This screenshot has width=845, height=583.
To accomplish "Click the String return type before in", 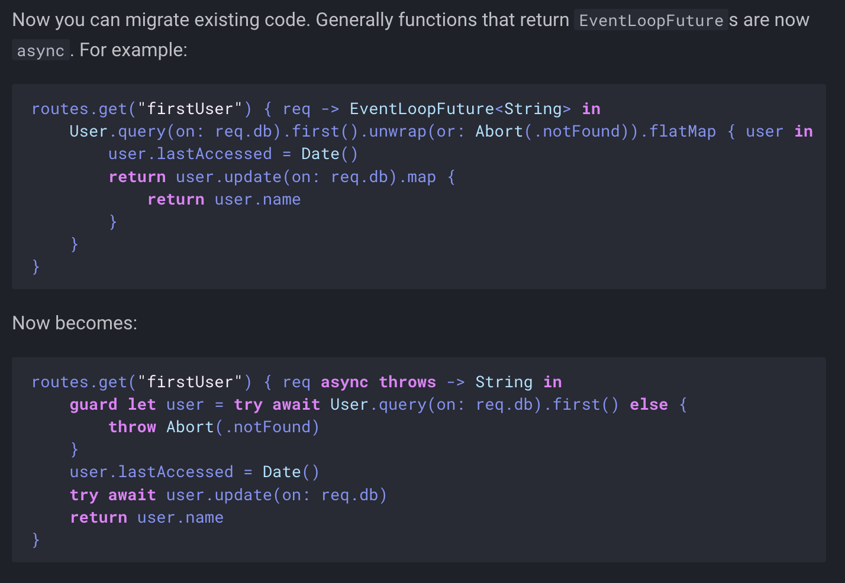I will pos(504,382).
